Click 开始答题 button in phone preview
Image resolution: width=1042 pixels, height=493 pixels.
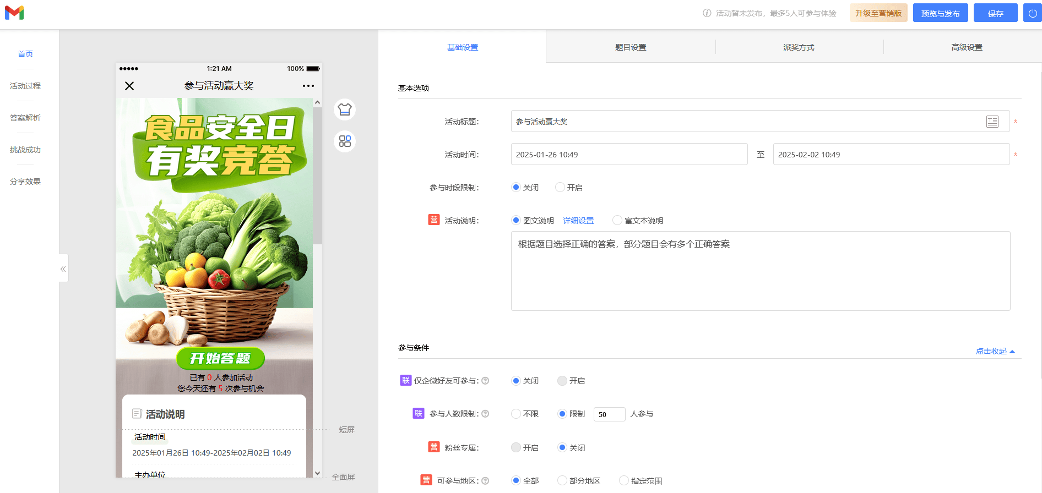click(x=220, y=358)
